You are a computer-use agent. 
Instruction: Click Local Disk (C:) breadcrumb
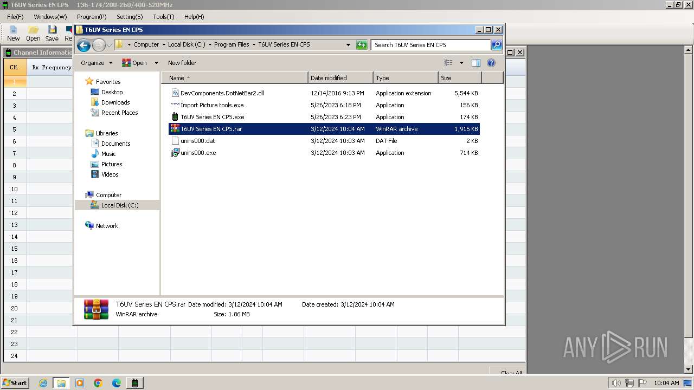[x=187, y=45]
